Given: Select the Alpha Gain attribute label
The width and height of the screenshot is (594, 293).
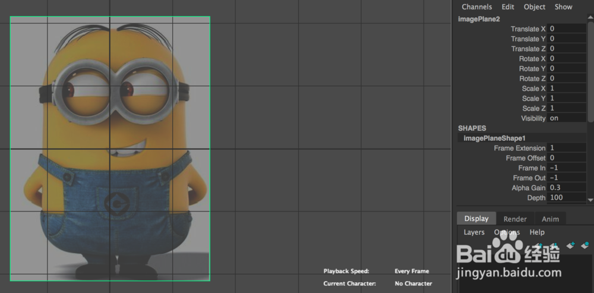Looking at the screenshot, I should click(529, 188).
